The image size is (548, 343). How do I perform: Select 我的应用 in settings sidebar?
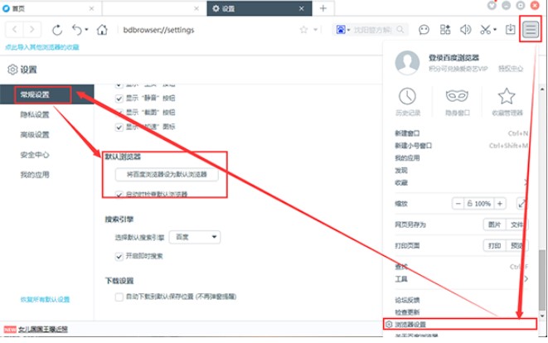tap(35, 175)
